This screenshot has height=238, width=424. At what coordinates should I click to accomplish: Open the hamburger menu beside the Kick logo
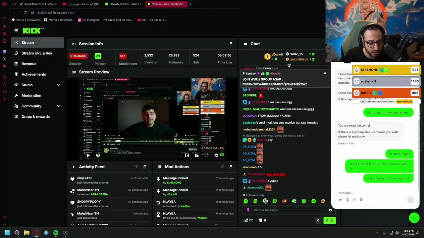click(16, 31)
